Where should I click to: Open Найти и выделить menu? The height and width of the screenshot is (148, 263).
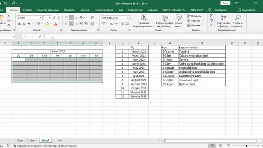tap(238, 21)
